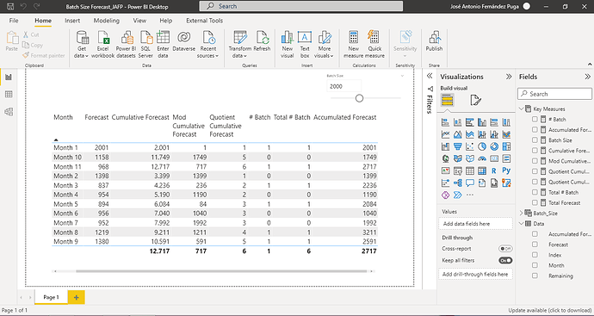Expand the Batch_Size table in Fields
The image size is (594, 316).
[x=521, y=213]
